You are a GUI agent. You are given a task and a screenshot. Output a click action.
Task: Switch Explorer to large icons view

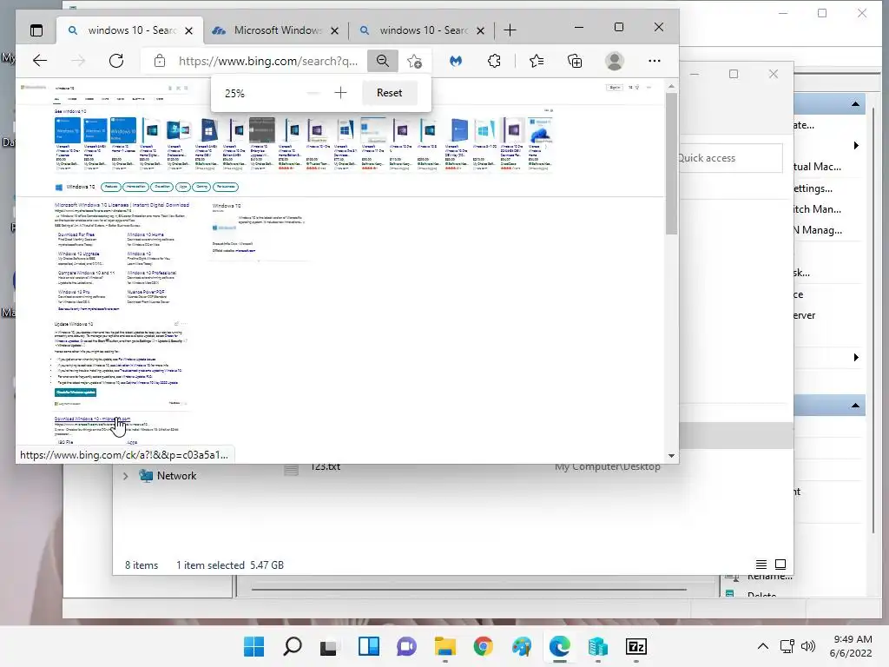click(x=780, y=565)
